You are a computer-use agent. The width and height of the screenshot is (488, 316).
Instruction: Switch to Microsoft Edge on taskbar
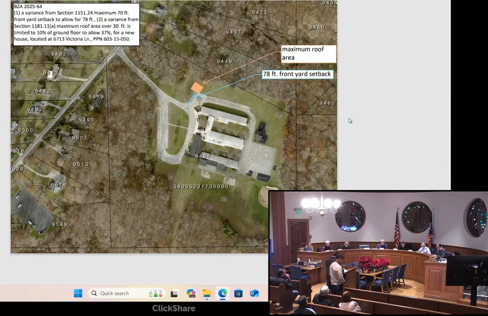(x=223, y=294)
